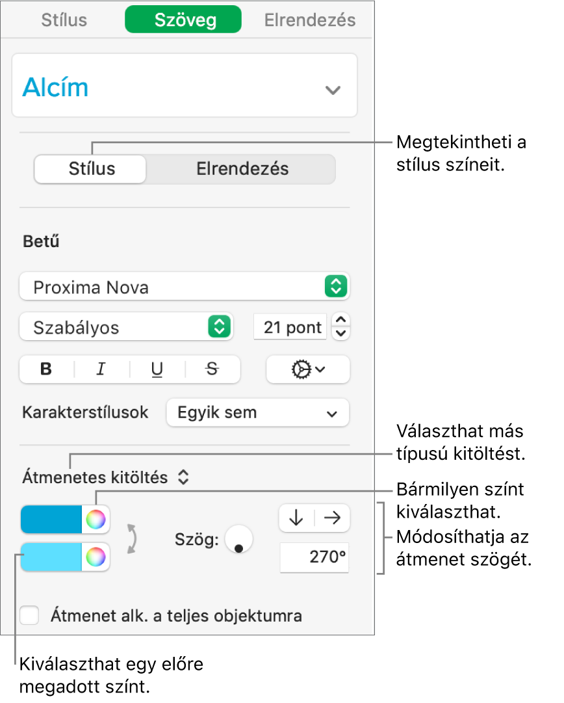564x703 pixels.
Task: Apply italic formatting with the I icon
Action: coord(101,369)
